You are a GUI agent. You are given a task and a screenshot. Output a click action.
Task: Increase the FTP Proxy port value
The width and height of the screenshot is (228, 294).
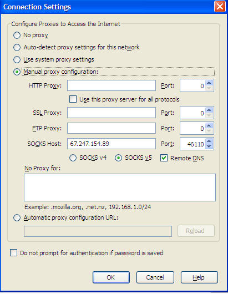(x=209, y=125)
